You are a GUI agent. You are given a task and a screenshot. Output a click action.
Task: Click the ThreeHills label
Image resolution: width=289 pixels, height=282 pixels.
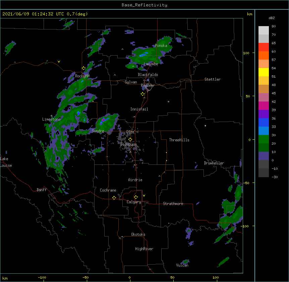click(x=179, y=140)
